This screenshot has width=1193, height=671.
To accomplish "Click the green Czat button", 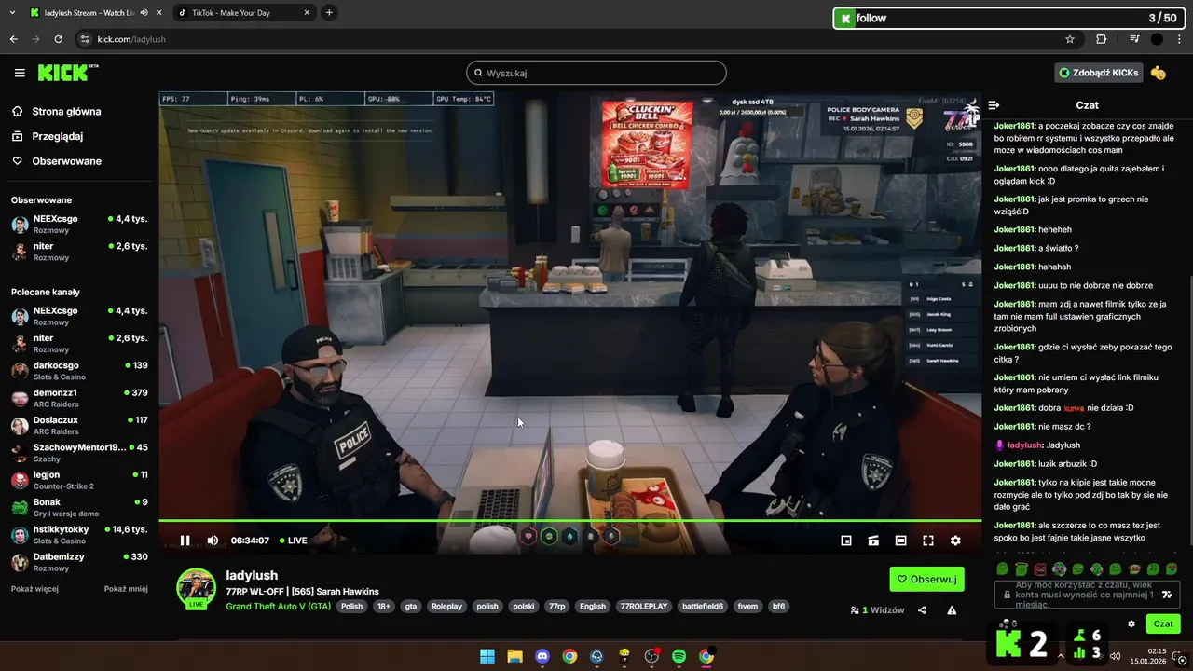I will pos(1163,624).
